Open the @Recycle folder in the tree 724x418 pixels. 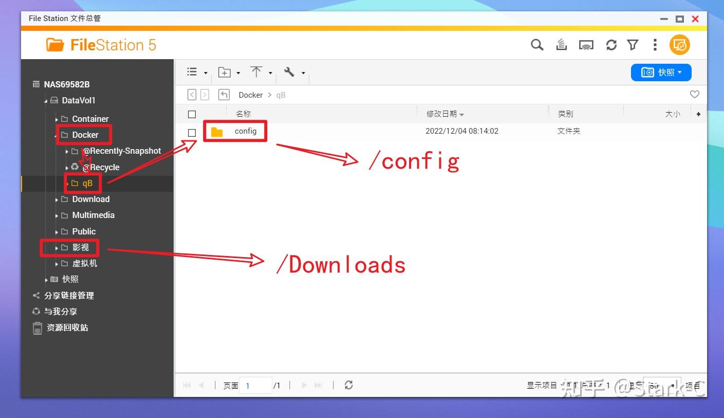click(101, 167)
